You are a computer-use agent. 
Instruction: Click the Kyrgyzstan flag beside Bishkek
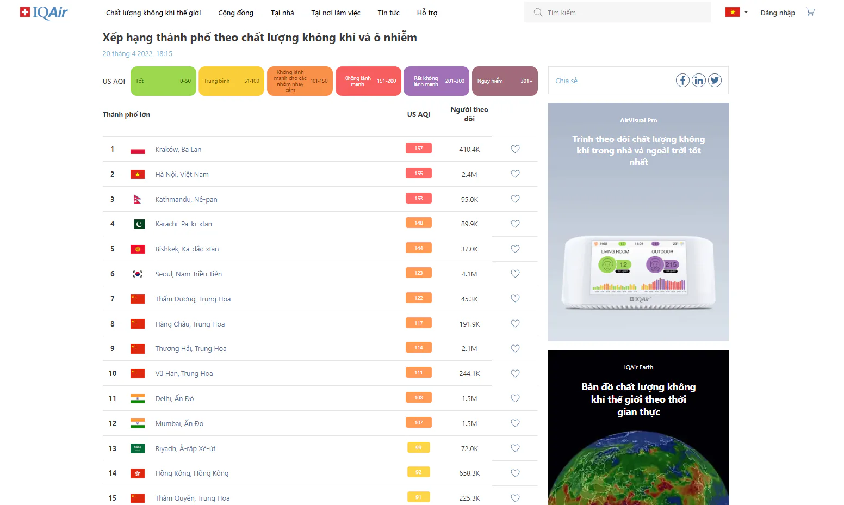coord(138,249)
